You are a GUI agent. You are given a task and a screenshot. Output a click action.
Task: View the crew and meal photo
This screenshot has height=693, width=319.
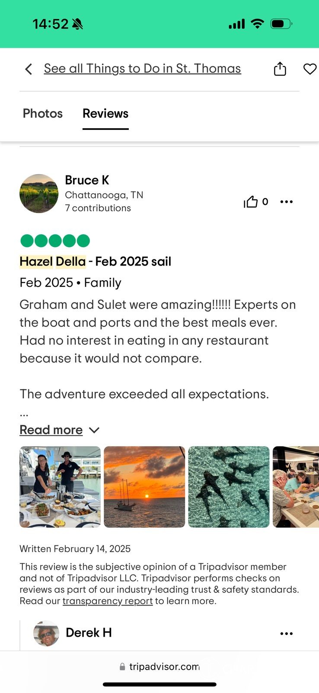[60, 487]
